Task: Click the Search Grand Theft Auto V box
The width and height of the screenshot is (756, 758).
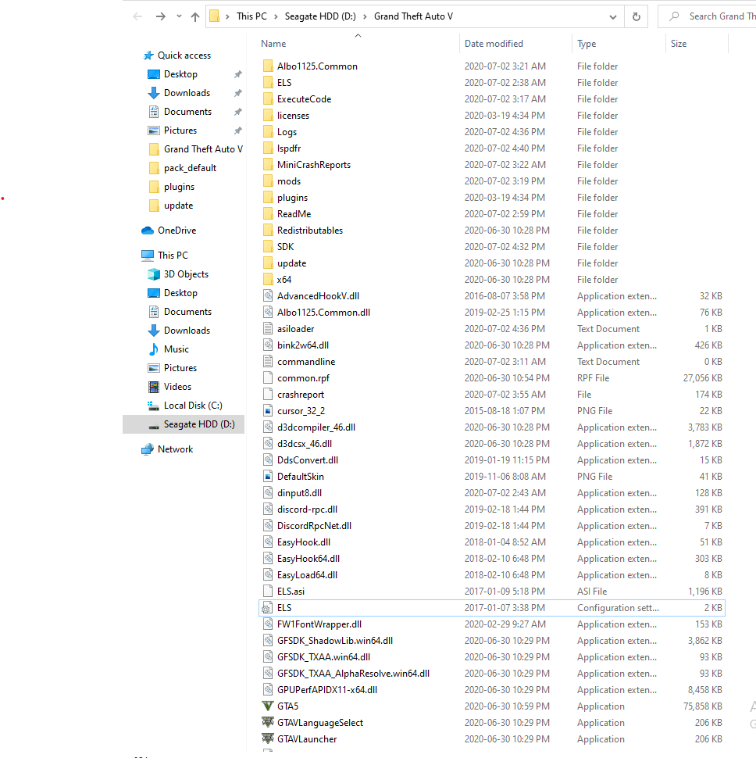Action: [708, 16]
